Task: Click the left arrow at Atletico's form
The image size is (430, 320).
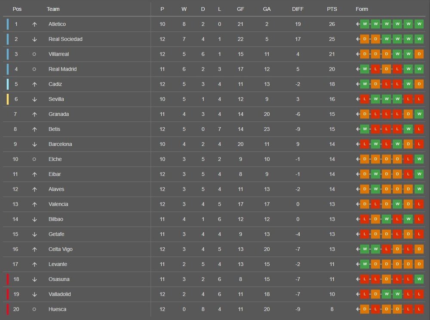Action: tap(358, 24)
